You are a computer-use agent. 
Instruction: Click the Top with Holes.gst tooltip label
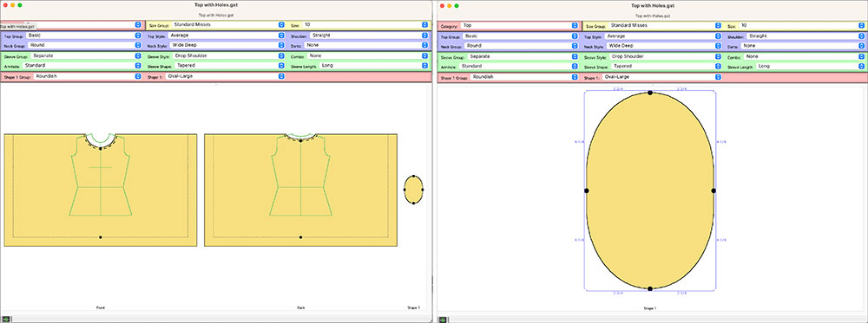18,27
